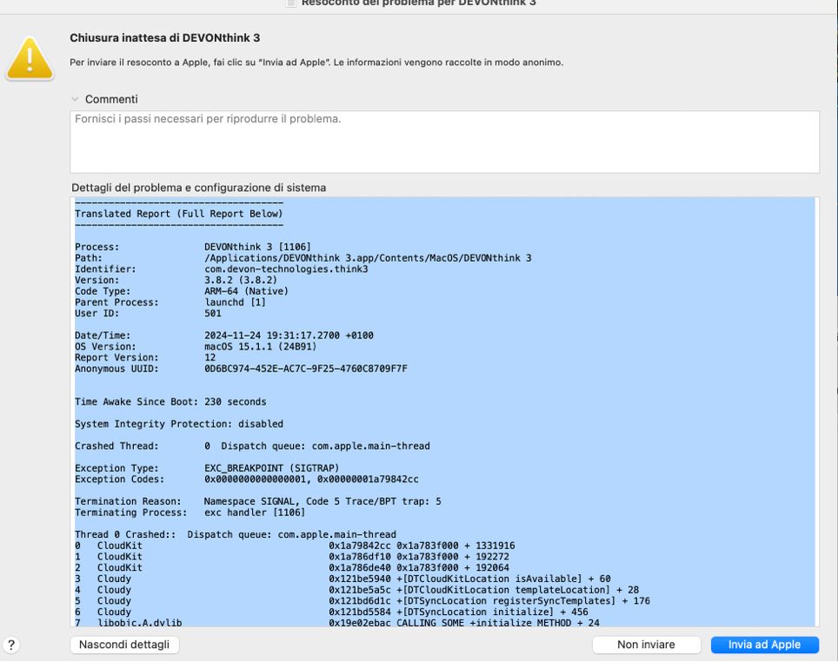The height and width of the screenshot is (662, 838).
Task: Click 'System Integrity Protection: disabled' line
Action: pyautogui.click(x=179, y=424)
